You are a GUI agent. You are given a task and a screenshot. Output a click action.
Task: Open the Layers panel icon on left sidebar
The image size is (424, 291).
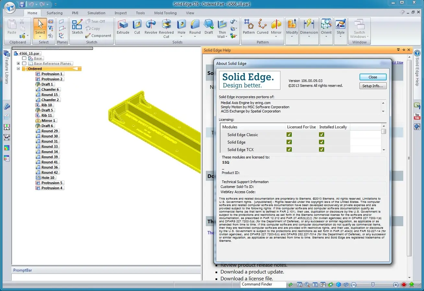(x=7, y=117)
